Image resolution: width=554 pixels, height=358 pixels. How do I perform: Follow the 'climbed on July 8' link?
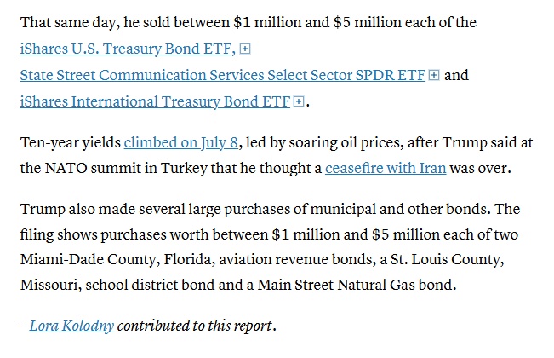(181, 143)
